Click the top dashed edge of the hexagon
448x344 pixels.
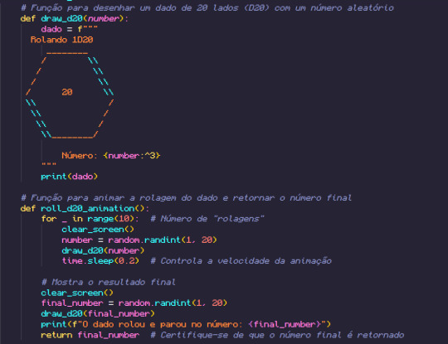click(x=67, y=53)
